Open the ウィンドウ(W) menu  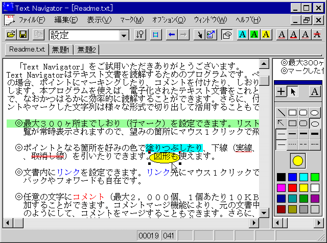pos(211,20)
